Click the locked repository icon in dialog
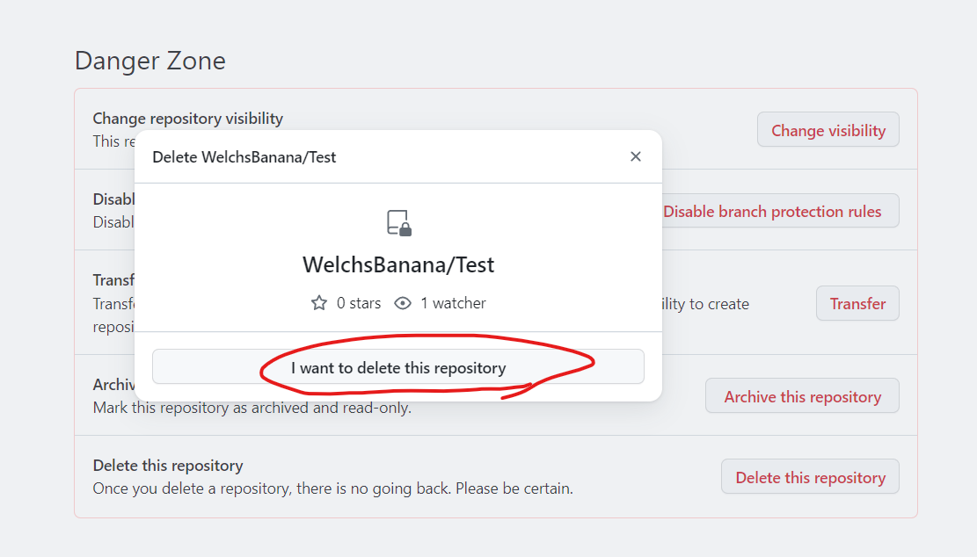This screenshot has width=977, height=557. tap(398, 223)
